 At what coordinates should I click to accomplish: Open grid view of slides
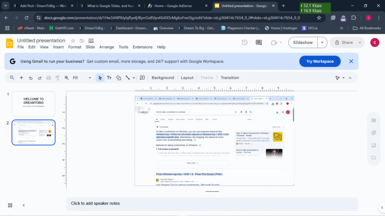(10, 205)
